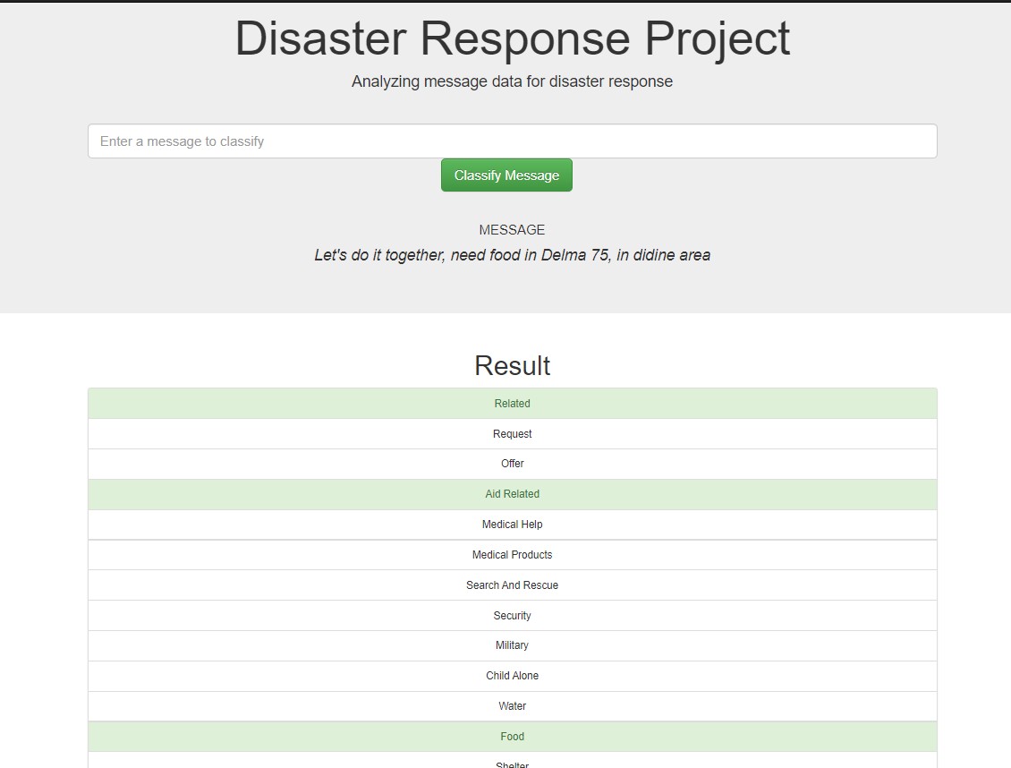Select the Military result row
The height and width of the screenshot is (768, 1011).
tap(512, 645)
